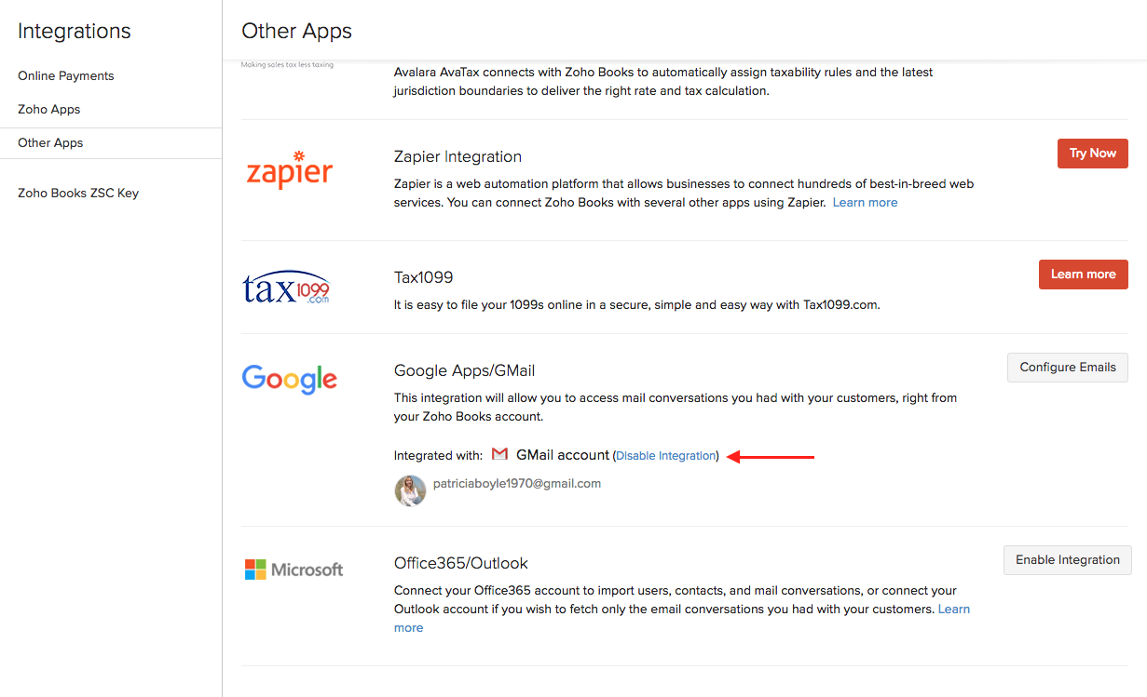1147x697 pixels.
Task: Open Online Payments in the sidebar
Action: (x=66, y=75)
